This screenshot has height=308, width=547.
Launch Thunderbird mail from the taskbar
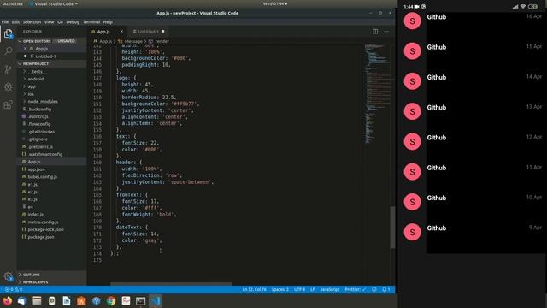coord(22,300)
